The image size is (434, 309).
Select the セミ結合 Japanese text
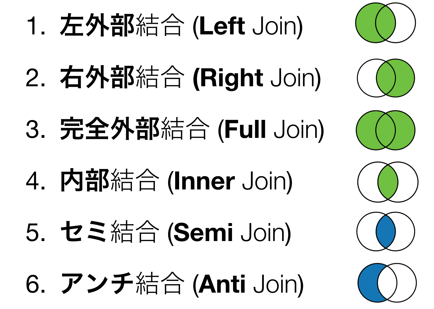[x=109, y=232]
